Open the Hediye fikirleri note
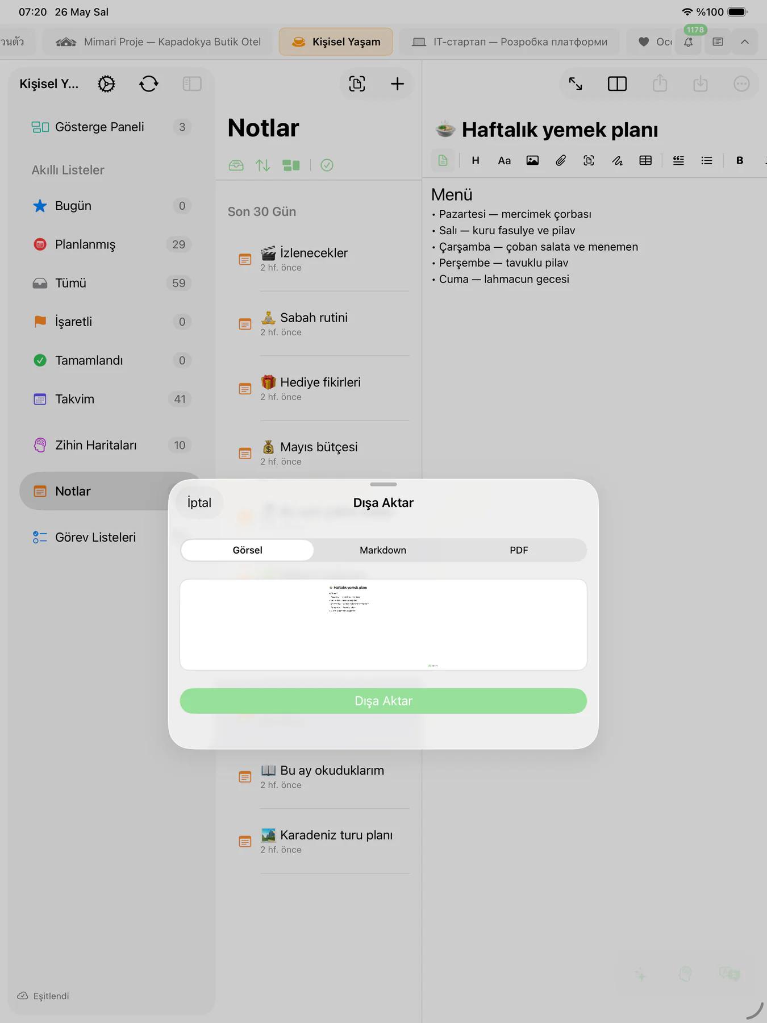Viewport: 767px width, 1023px height. 319,389
